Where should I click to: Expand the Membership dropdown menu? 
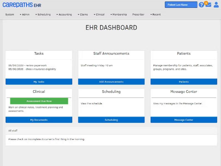[x=119, y=14]
